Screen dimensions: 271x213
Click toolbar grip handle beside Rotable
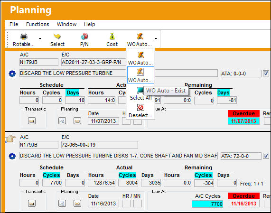tap(8, 39)
